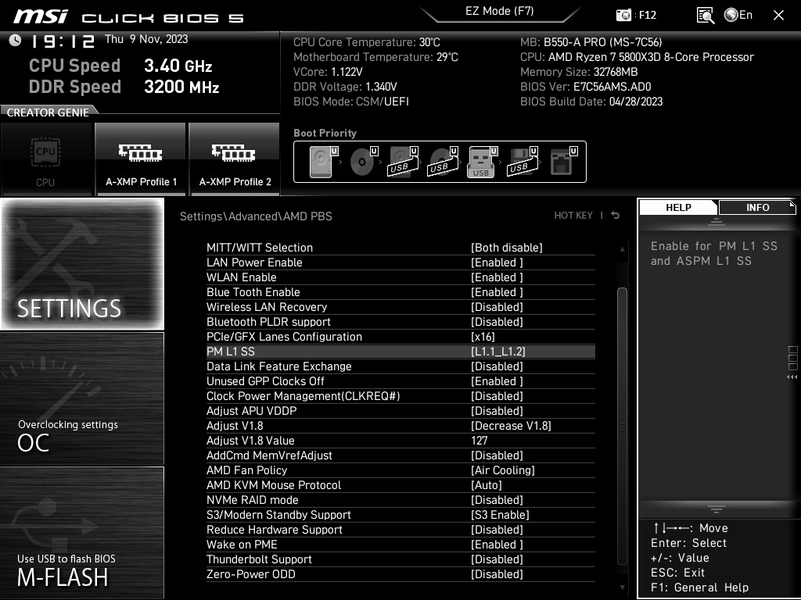Image resolution: width=801 pixels, height=600 pixels.
Task: Switch to EZ Mode
Action: coord(499,12)
